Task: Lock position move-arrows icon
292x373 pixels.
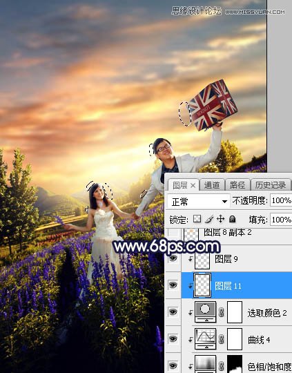Action: [220, 219]
